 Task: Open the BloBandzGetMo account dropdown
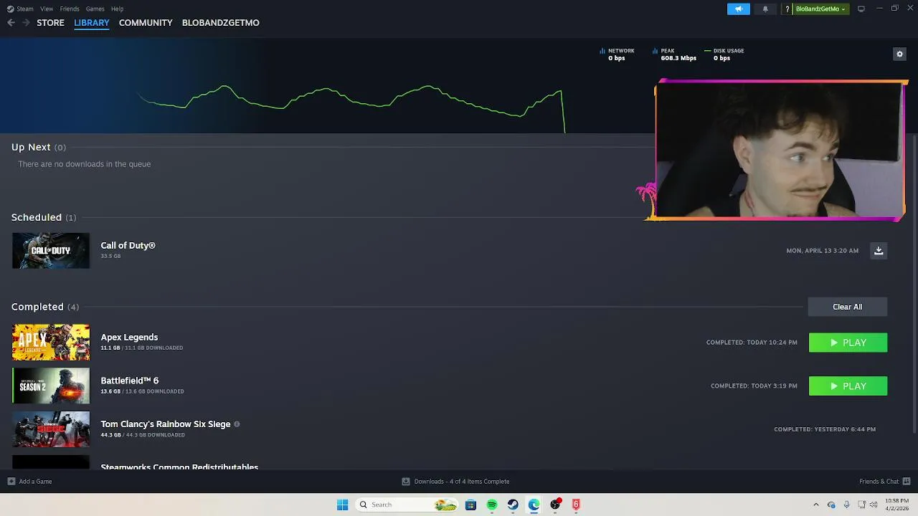tap(821, 9)
